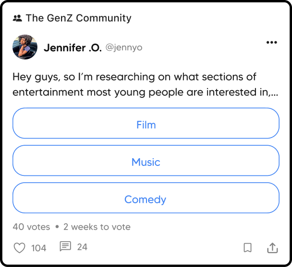Viewport: 292px width, 267px height.
Task: Vote for the Film poll option
Action: click(x=146, y=125)
